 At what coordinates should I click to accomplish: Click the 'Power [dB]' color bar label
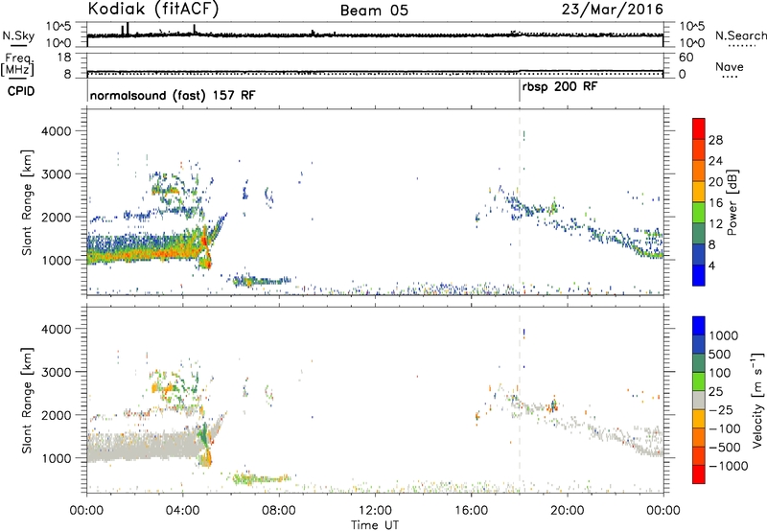pyautogui.click(x=732, y=202)
